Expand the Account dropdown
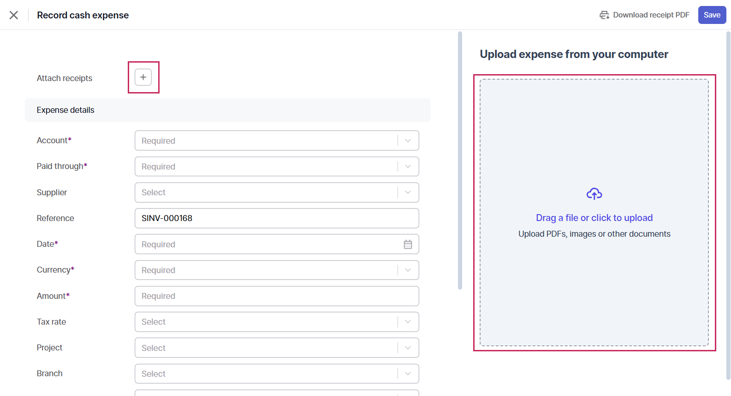This screenshot has height=396, width=731. point(408,141)
